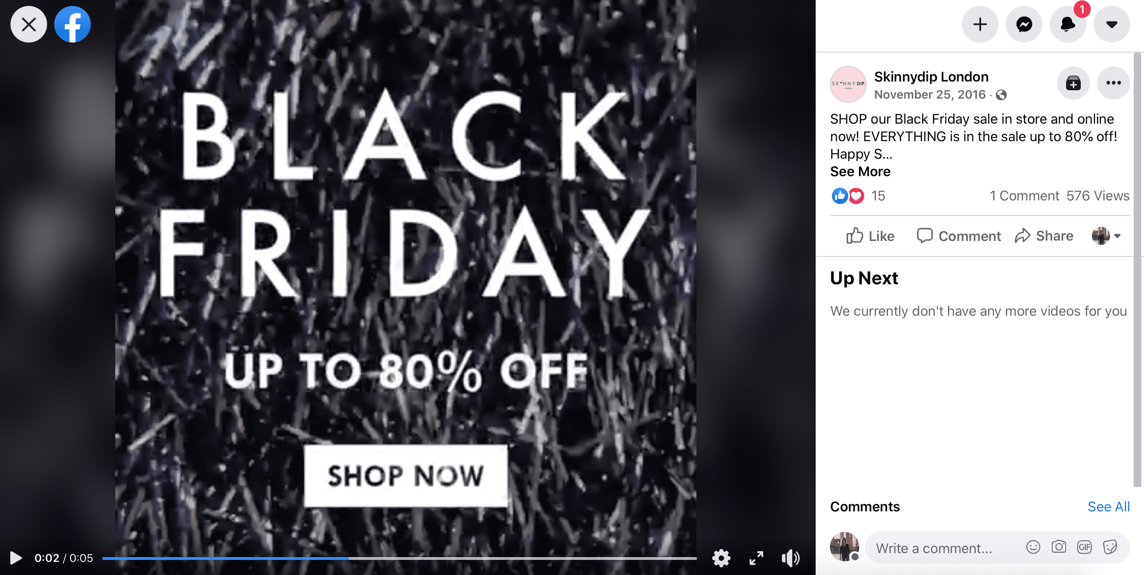Mute the video volume
Viewport: 1144px width, 575px height.
(791, 558)
